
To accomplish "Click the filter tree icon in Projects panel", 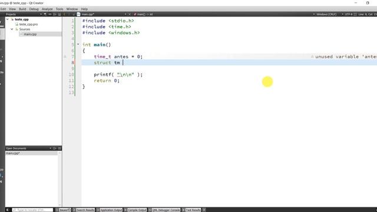I will [x=45, y=14].
